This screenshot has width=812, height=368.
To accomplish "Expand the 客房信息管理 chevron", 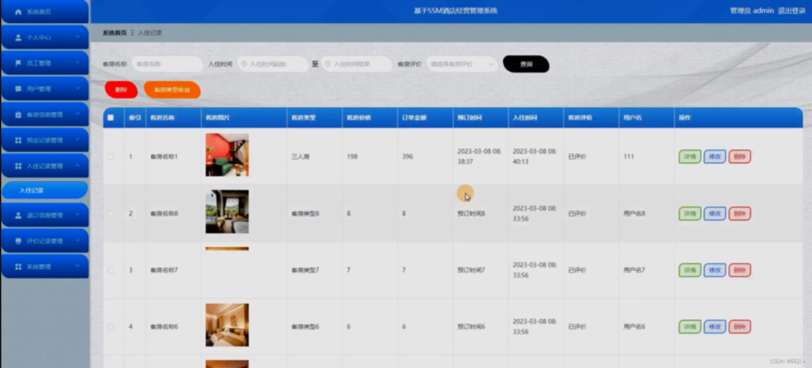I will 77,114.
